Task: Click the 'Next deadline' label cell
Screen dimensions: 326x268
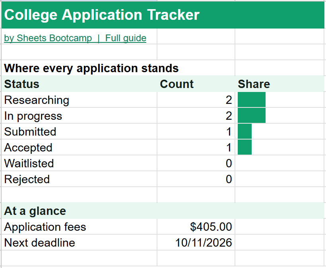Action: click(79, 243)
